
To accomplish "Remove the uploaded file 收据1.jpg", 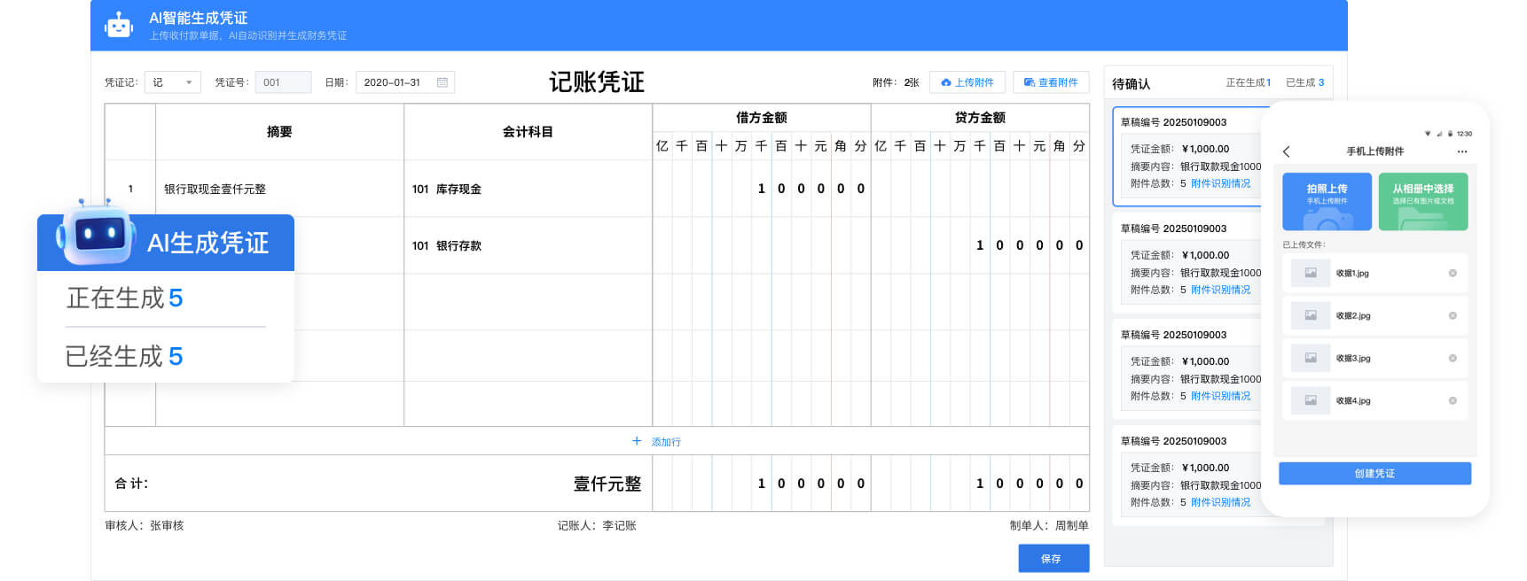I will coord(1453,273).
